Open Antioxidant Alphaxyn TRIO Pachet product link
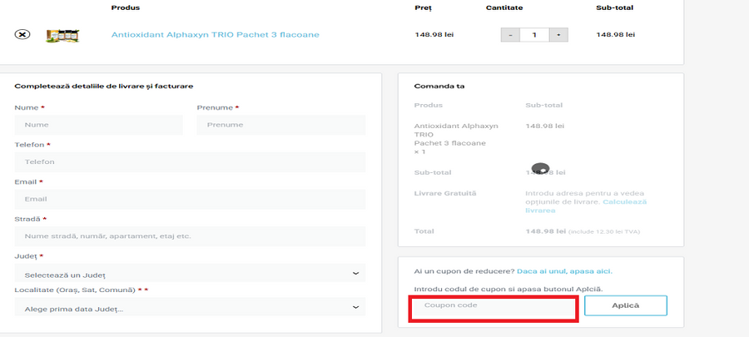 click(x=215, y=35)
